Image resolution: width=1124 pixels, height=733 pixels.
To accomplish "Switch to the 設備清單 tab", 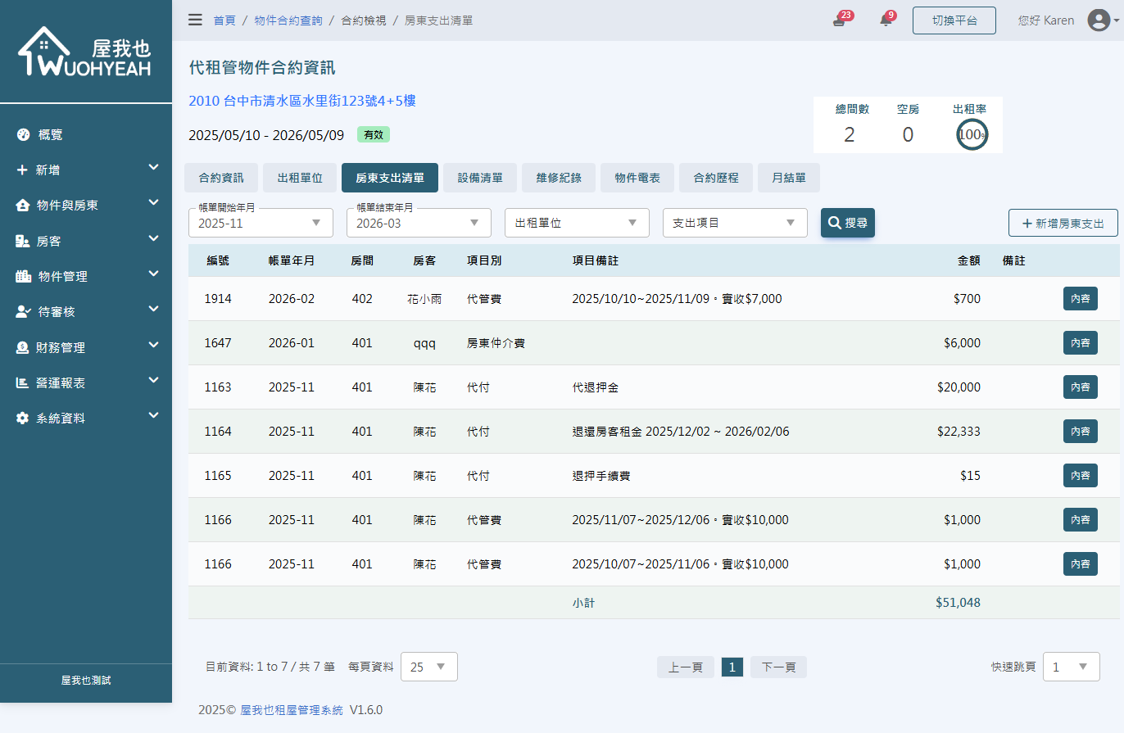I will click(479, 178).
